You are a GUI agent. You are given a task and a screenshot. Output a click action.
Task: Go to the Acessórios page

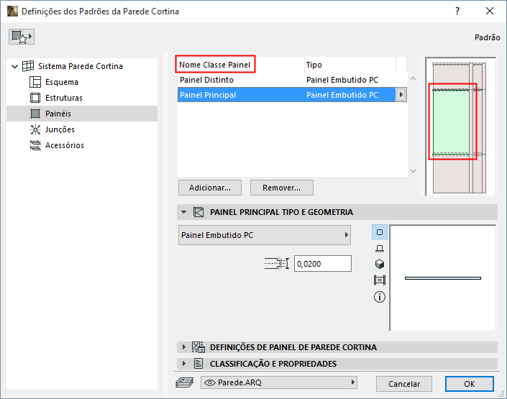[x=64, y=145]
